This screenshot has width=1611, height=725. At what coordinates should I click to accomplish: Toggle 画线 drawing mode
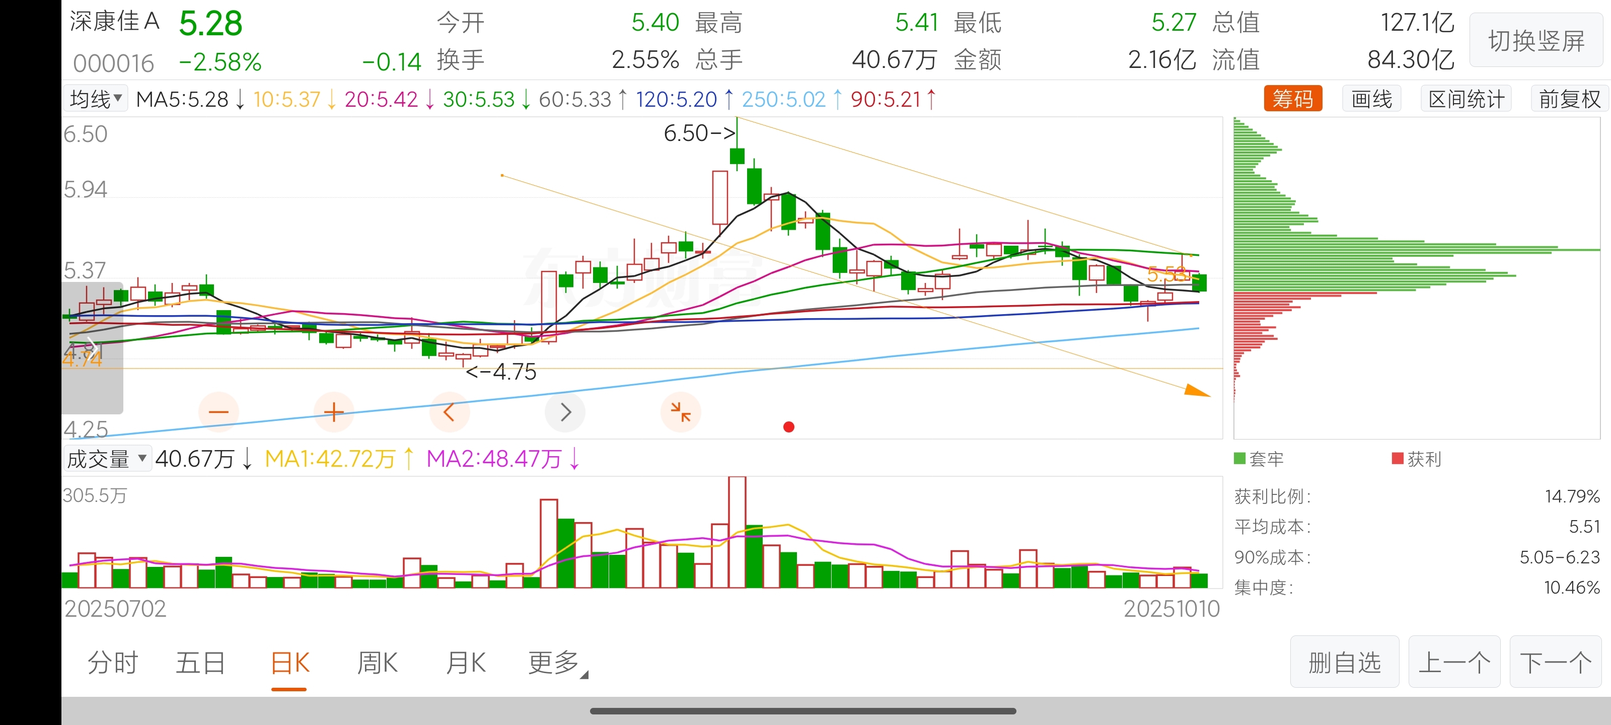1371,99
